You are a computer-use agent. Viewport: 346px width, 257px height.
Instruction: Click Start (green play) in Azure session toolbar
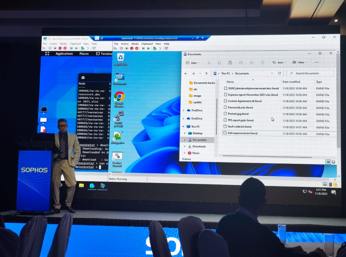pyautogui.click(x=149, y=48)
